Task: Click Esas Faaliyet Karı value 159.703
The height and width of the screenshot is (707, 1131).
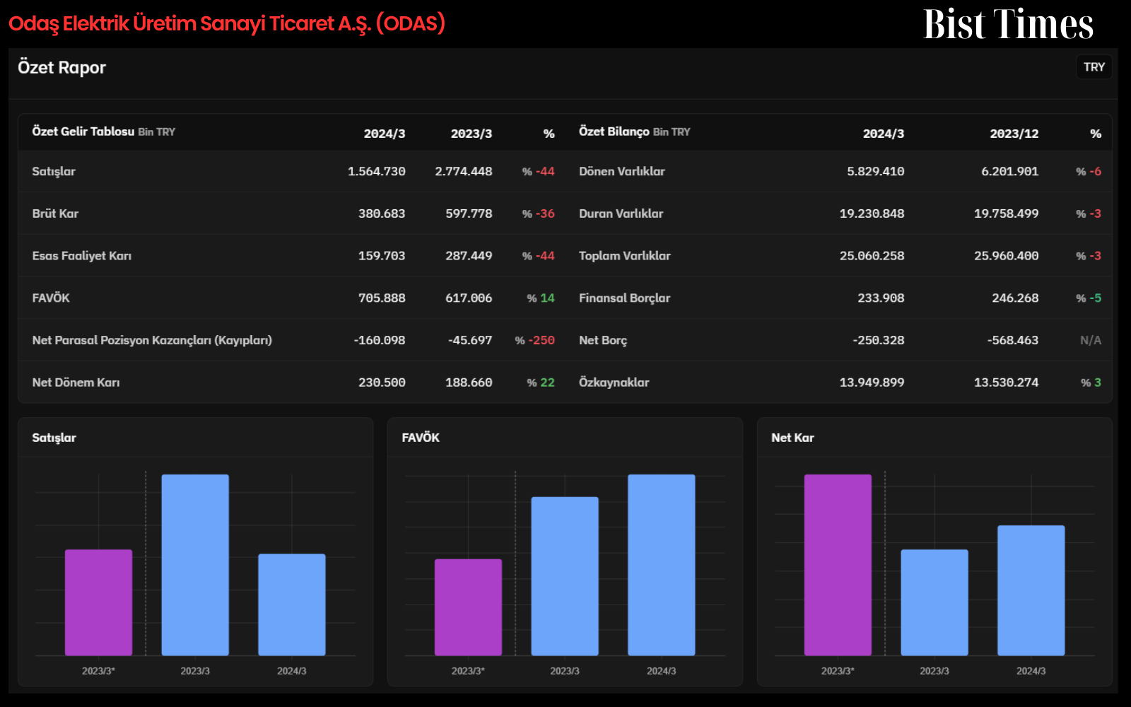Action: 382,256
